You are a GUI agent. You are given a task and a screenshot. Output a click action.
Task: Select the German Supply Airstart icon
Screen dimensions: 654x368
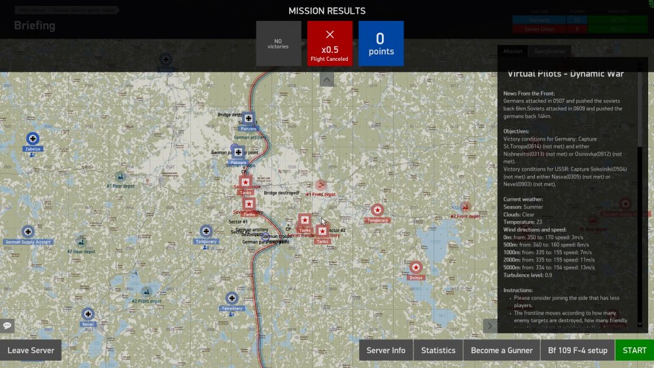[x=28, y=231]
